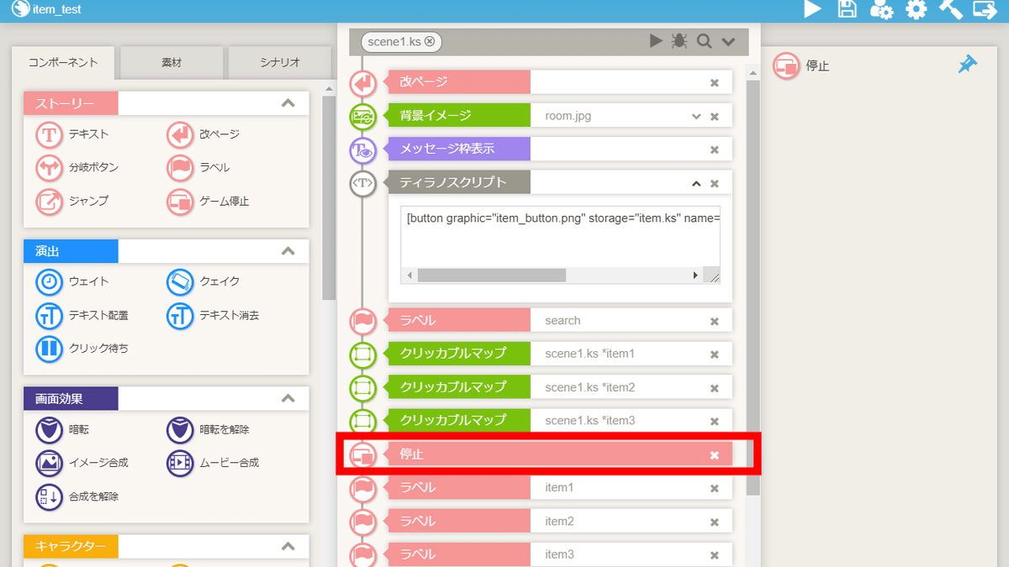The height and width of the screenshot is (567, 1009).
Task: Select the ラベル item1 row
Action: tap(560, 487)
